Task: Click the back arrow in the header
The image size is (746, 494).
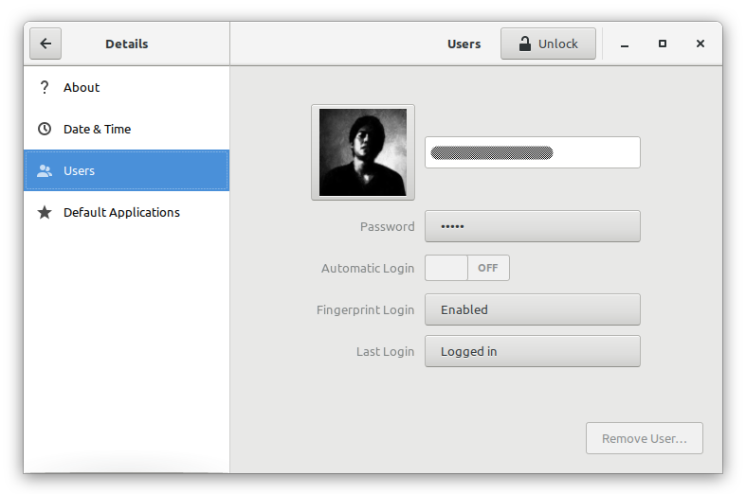Action: click(45, 44)
